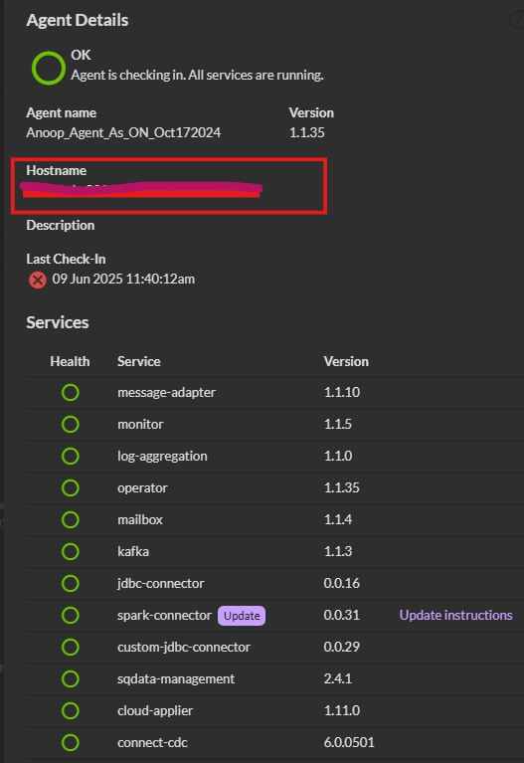Click the health circle for cloud-applier

71,711
